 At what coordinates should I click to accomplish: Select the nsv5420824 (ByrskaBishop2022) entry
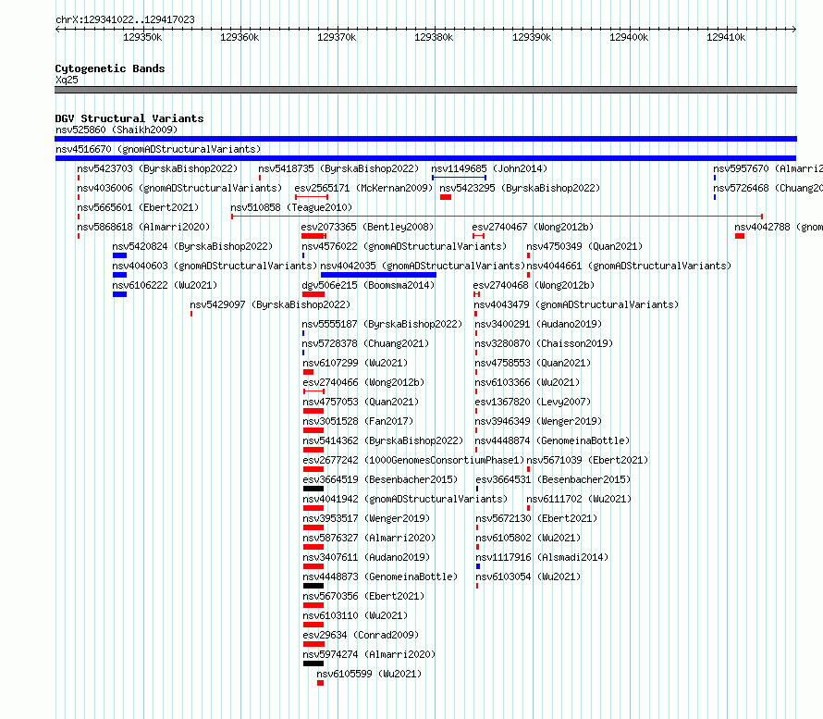point(192,246)
